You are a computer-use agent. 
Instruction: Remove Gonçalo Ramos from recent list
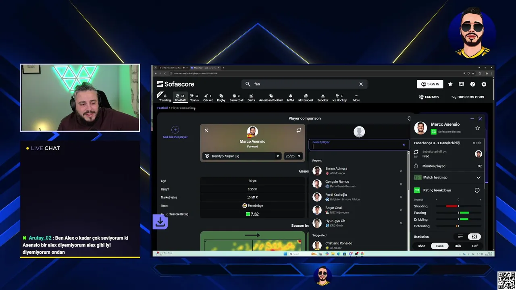tap(401, 184)
